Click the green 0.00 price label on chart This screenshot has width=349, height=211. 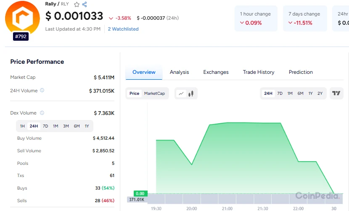140,193
